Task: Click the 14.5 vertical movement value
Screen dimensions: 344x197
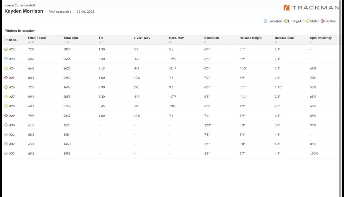Action: click(137, 116)
